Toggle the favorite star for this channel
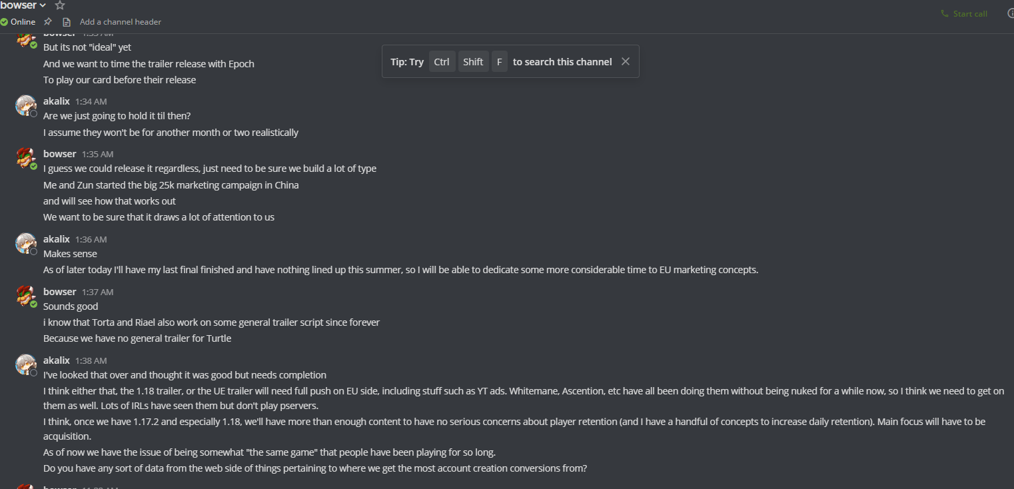 pyautogui.click(x=60, y=5)
